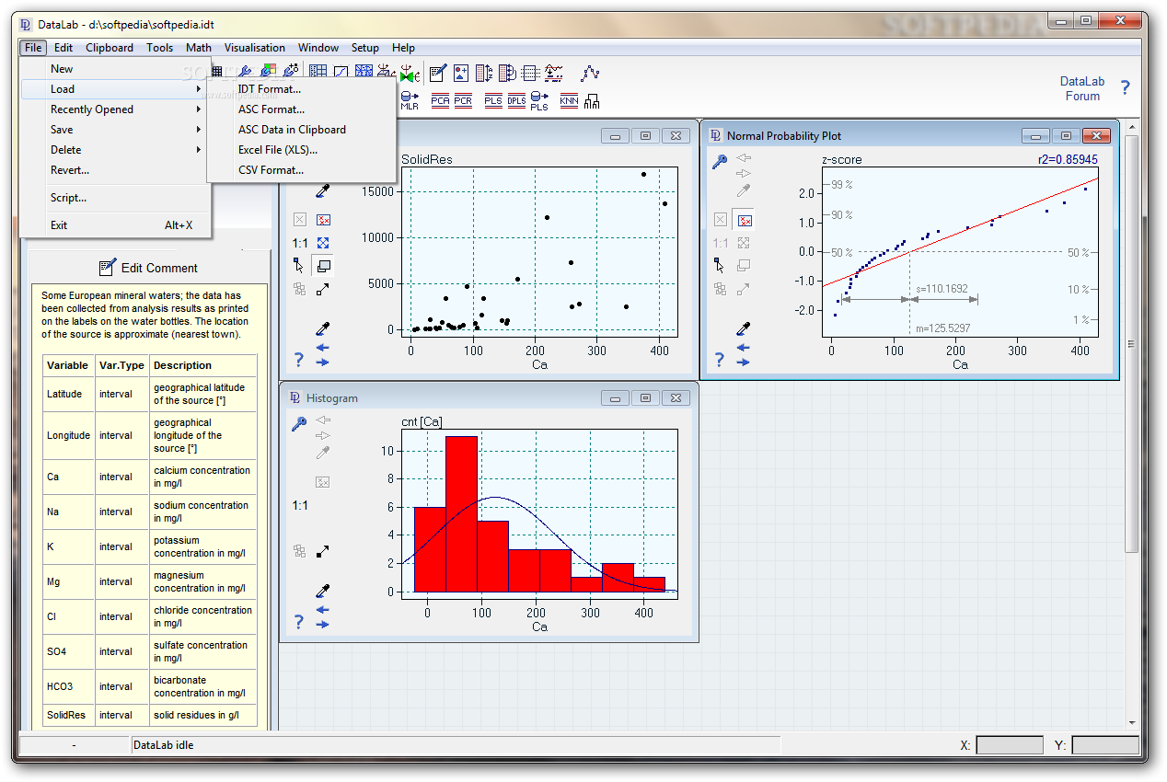Select ASC Format from Load submenu
Viewport: 1167px width, 782px height.
point(302,109)
